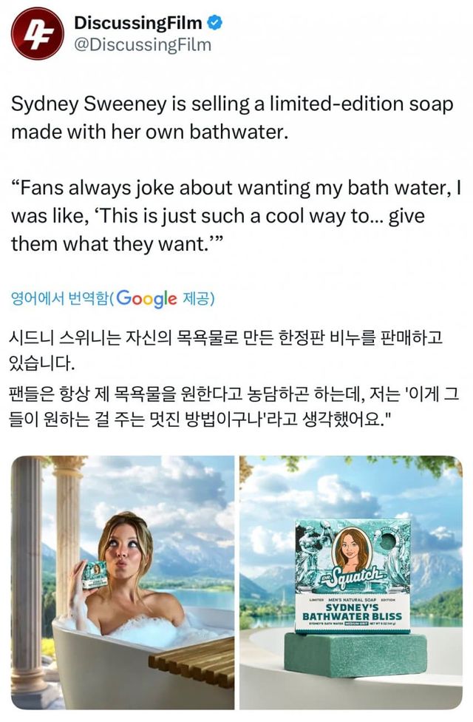Click the small soap box held in hand

click(x=95, y=575)
